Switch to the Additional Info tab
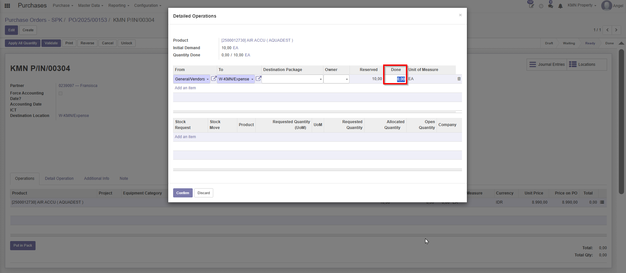 [97, 179]
